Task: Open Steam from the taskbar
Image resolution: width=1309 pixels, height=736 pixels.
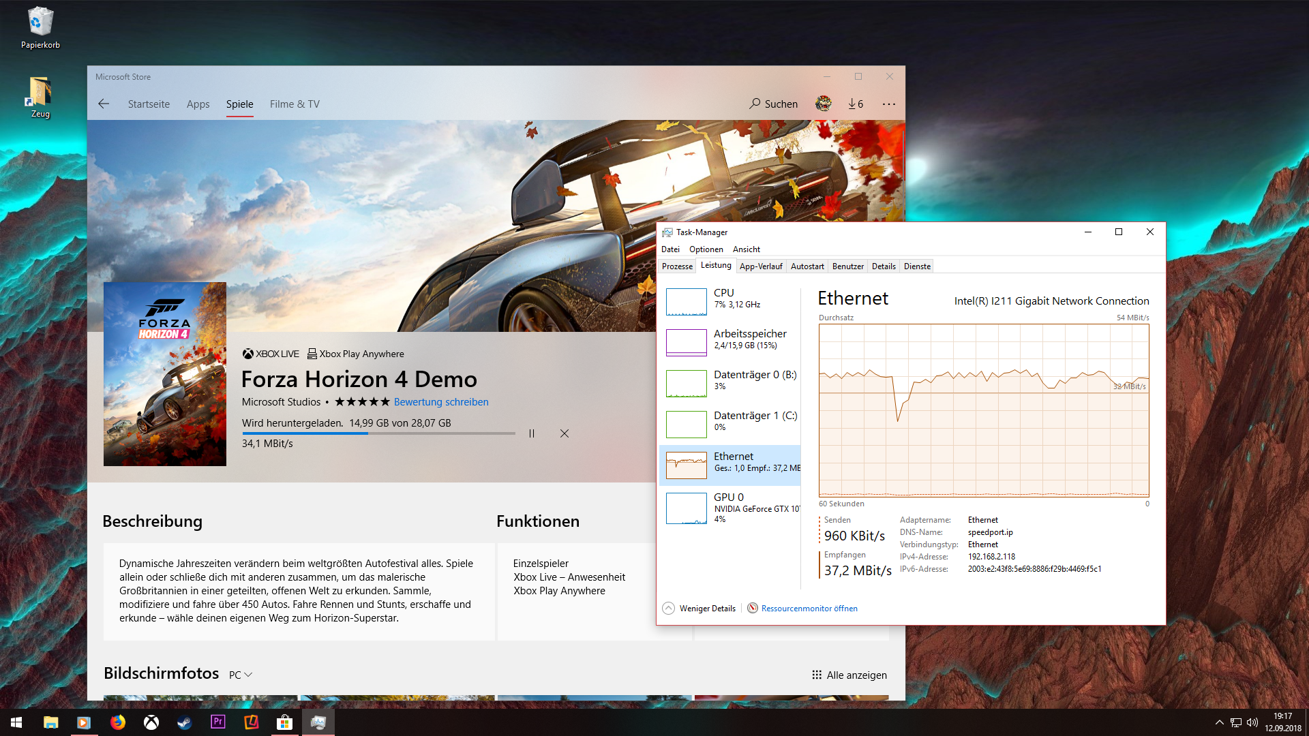Action: (x=184, y=722)
